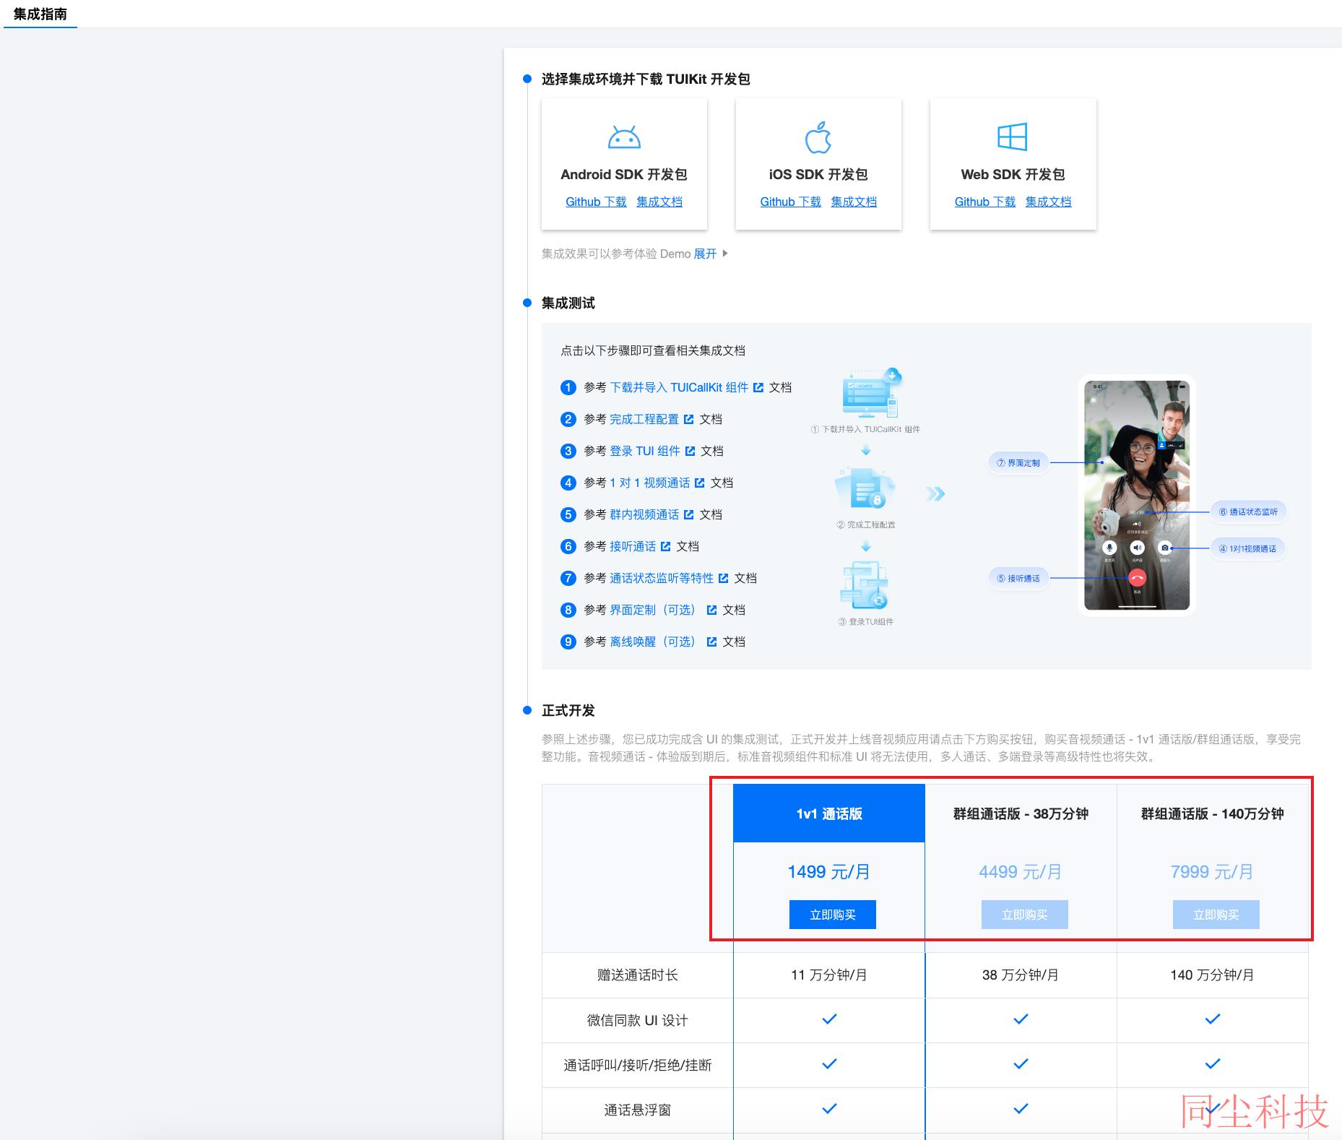1342x1140 pixels.
Task: Click 1v1 通话版 checkmark for 微信同款 UI 设计
Action: click(x=829, y=1019)
